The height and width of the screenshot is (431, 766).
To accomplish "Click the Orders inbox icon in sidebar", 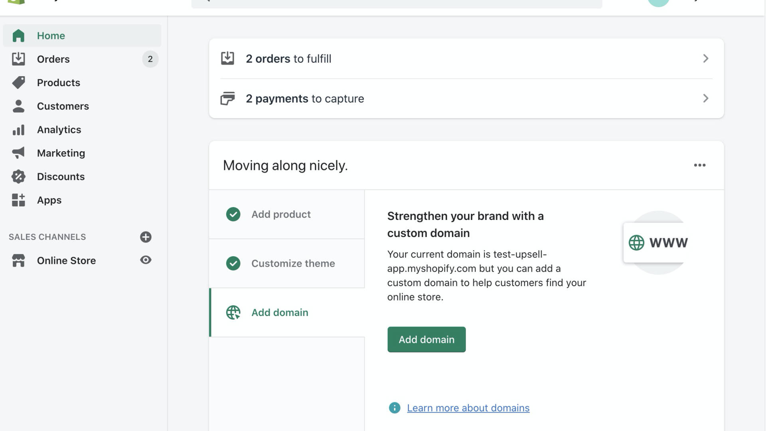I will click(18, 59).
